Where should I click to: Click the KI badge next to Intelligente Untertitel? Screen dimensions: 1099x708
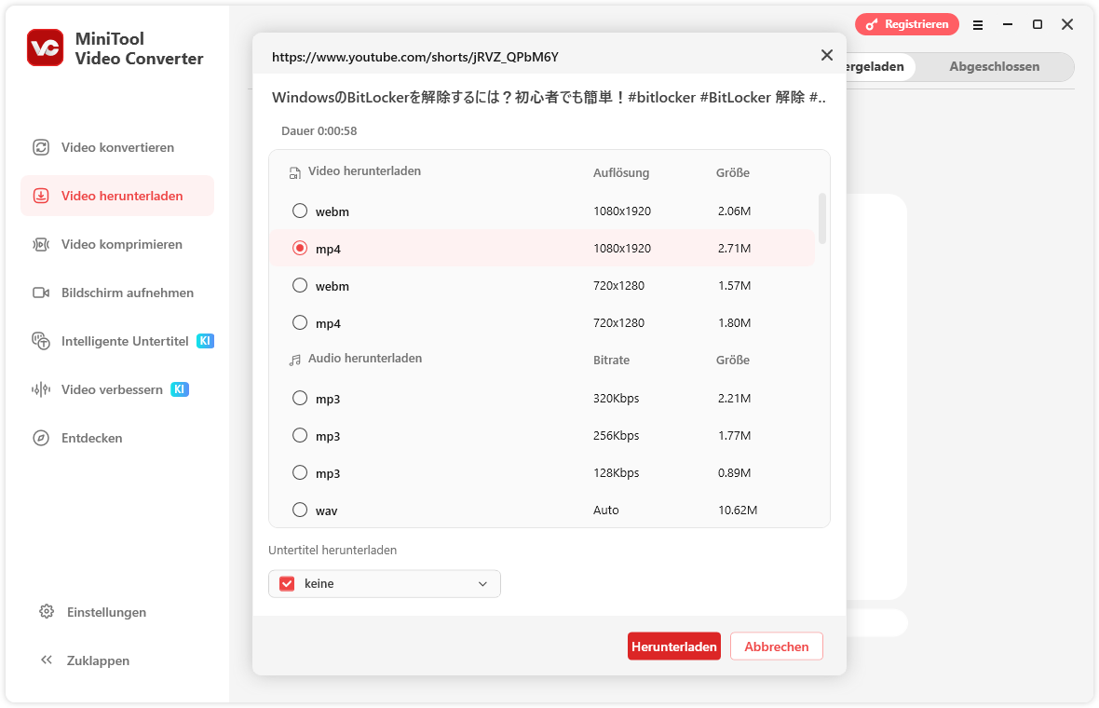pyautogui.click(x=205, y=341)
